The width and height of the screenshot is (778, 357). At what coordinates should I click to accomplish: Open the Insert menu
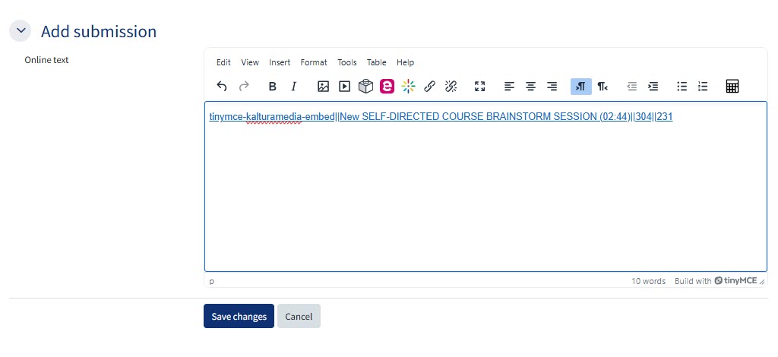click(280, 62)
